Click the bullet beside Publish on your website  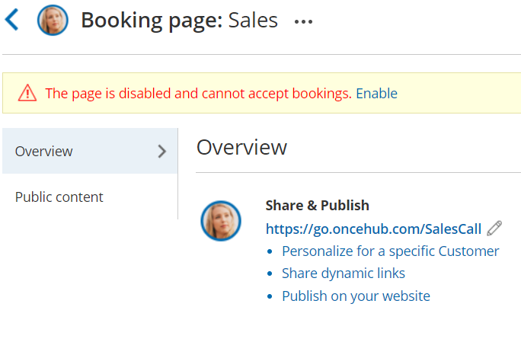tap(270, 296)
